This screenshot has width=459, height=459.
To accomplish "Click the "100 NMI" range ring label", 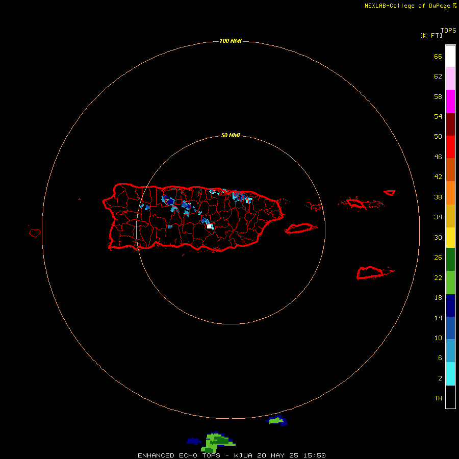I will 231,41.
